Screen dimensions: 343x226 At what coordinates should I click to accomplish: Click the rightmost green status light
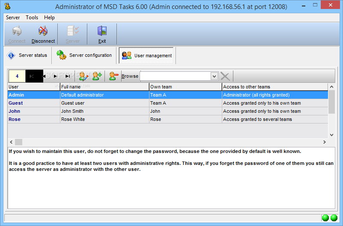click(x=334, y=218)
